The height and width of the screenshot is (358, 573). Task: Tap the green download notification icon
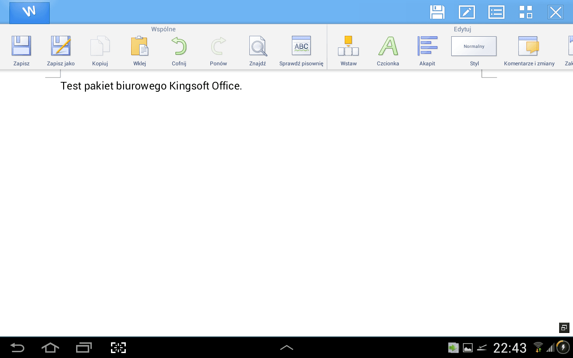[x=453, y=348]
